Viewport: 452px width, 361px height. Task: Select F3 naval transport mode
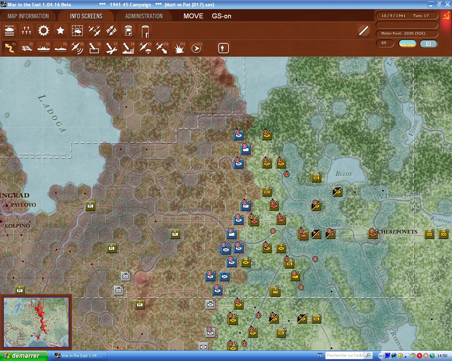tap(43, 48)
